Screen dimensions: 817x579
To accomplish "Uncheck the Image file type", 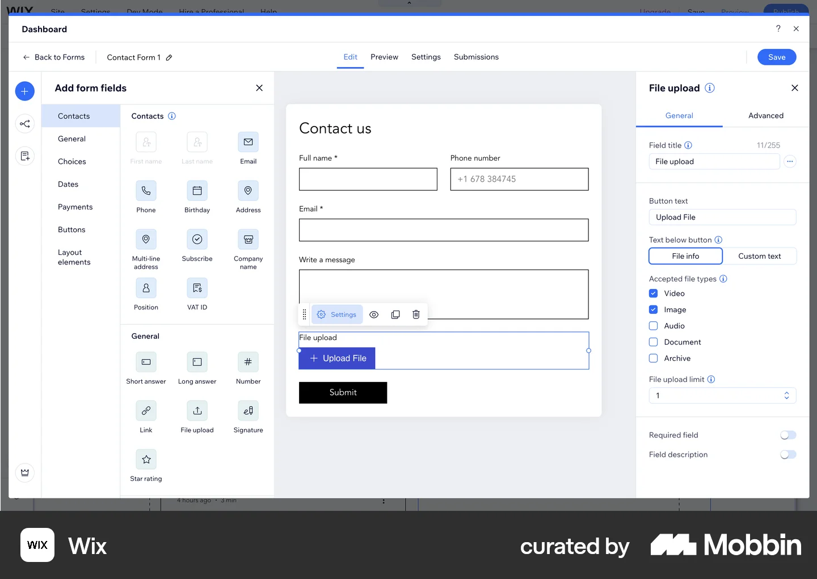I will [x=653, y=309].
